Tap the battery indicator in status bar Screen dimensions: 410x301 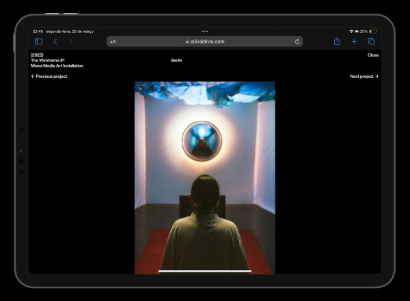click(x=372, y=31)
